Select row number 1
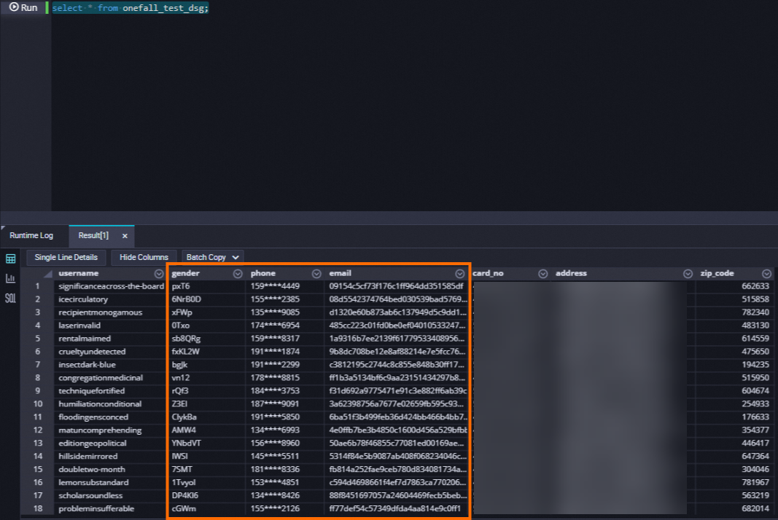Screen dimensions: 778x520 (x=38, y=286)
